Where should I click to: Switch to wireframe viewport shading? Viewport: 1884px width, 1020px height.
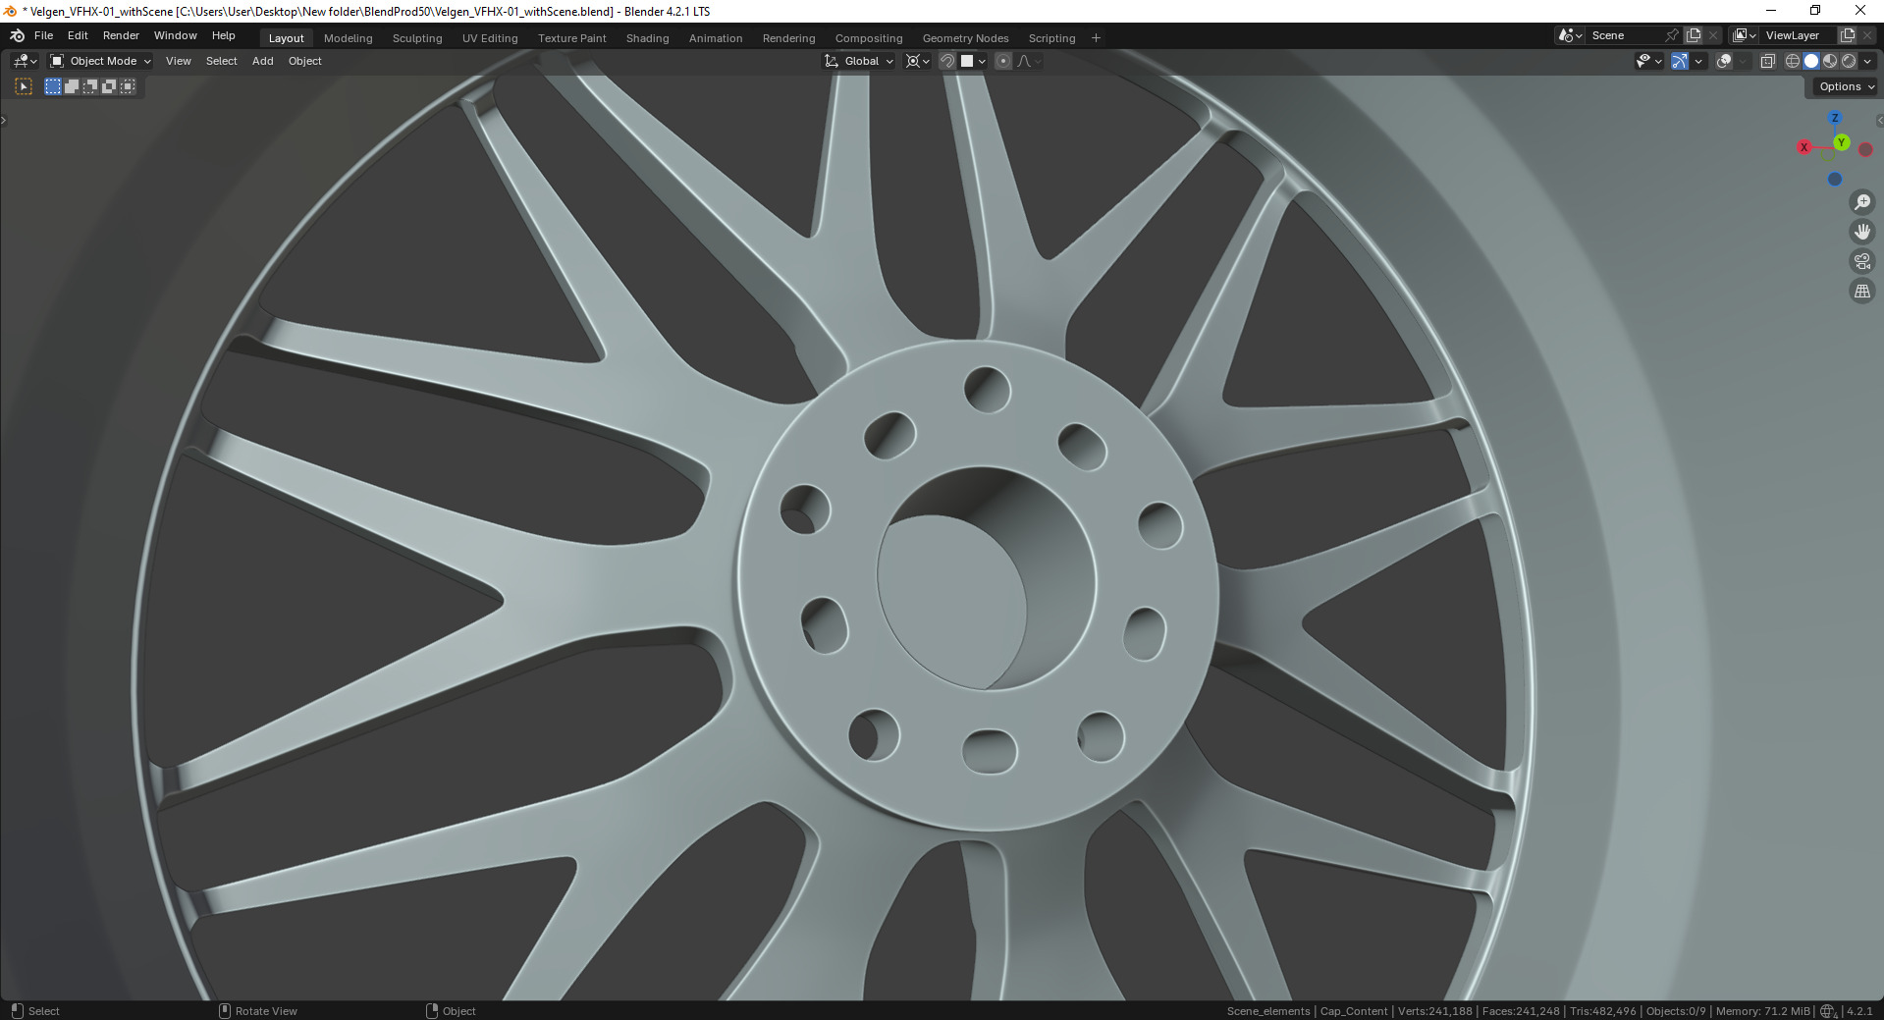(x=1792, y=61)
